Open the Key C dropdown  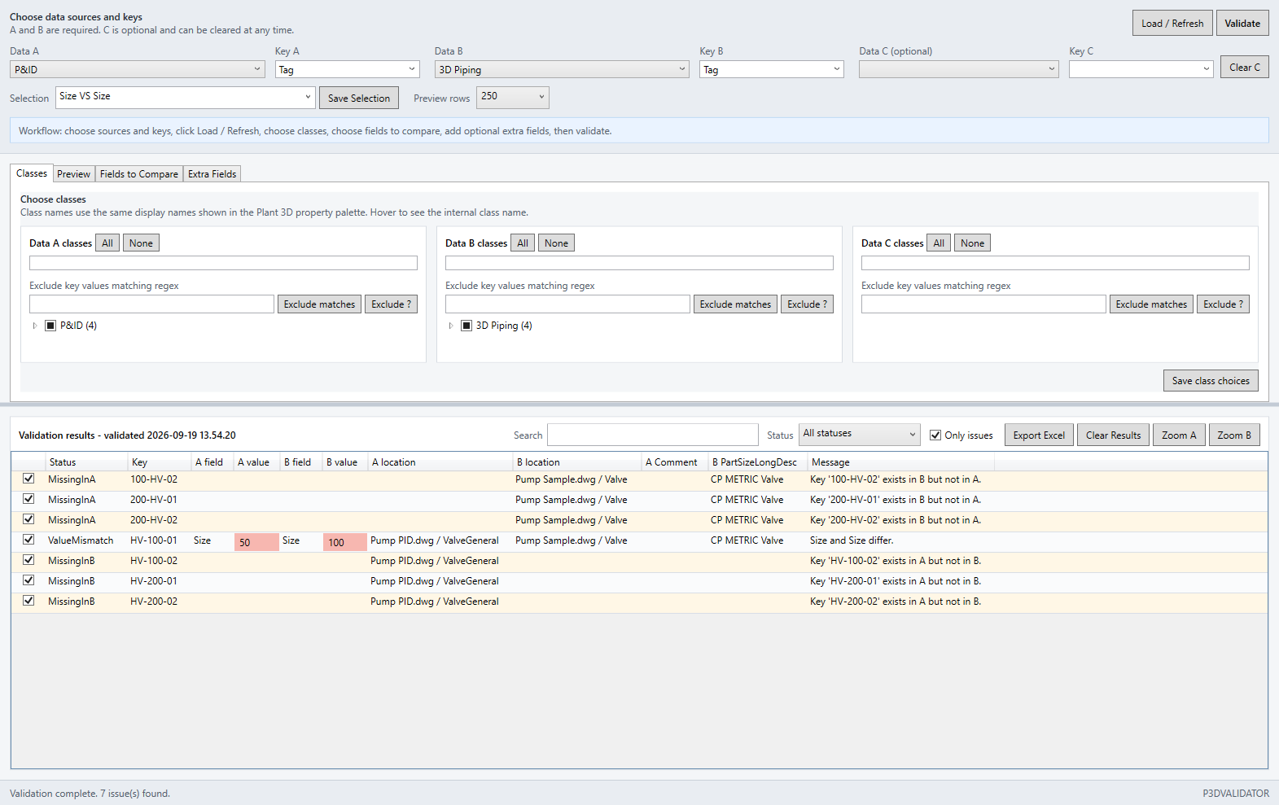(x=1141, y=69)
